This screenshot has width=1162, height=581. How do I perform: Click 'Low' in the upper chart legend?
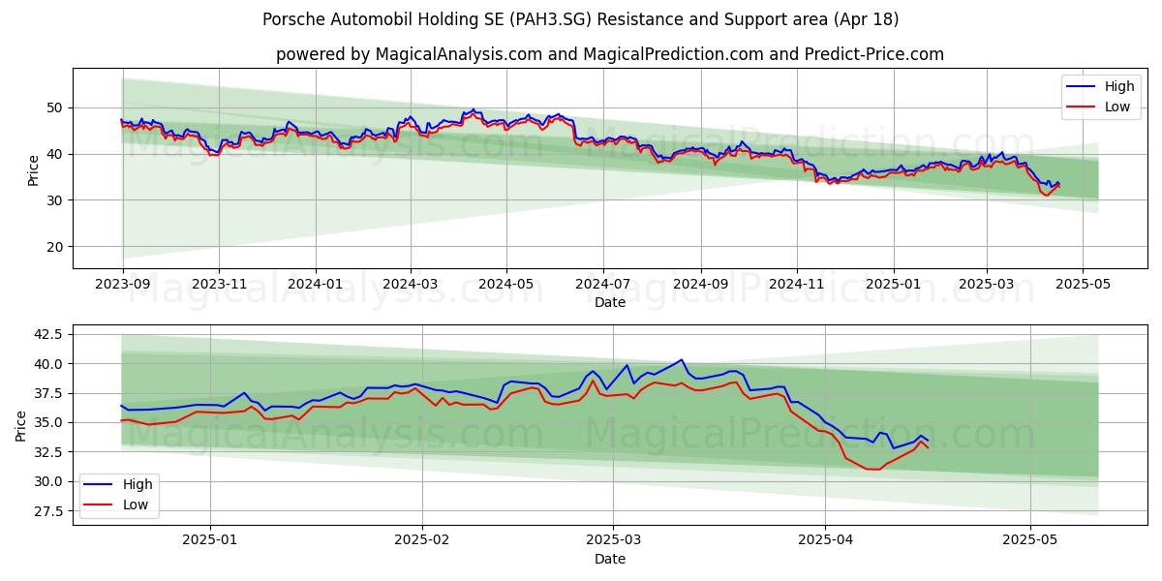(1117, 107)
